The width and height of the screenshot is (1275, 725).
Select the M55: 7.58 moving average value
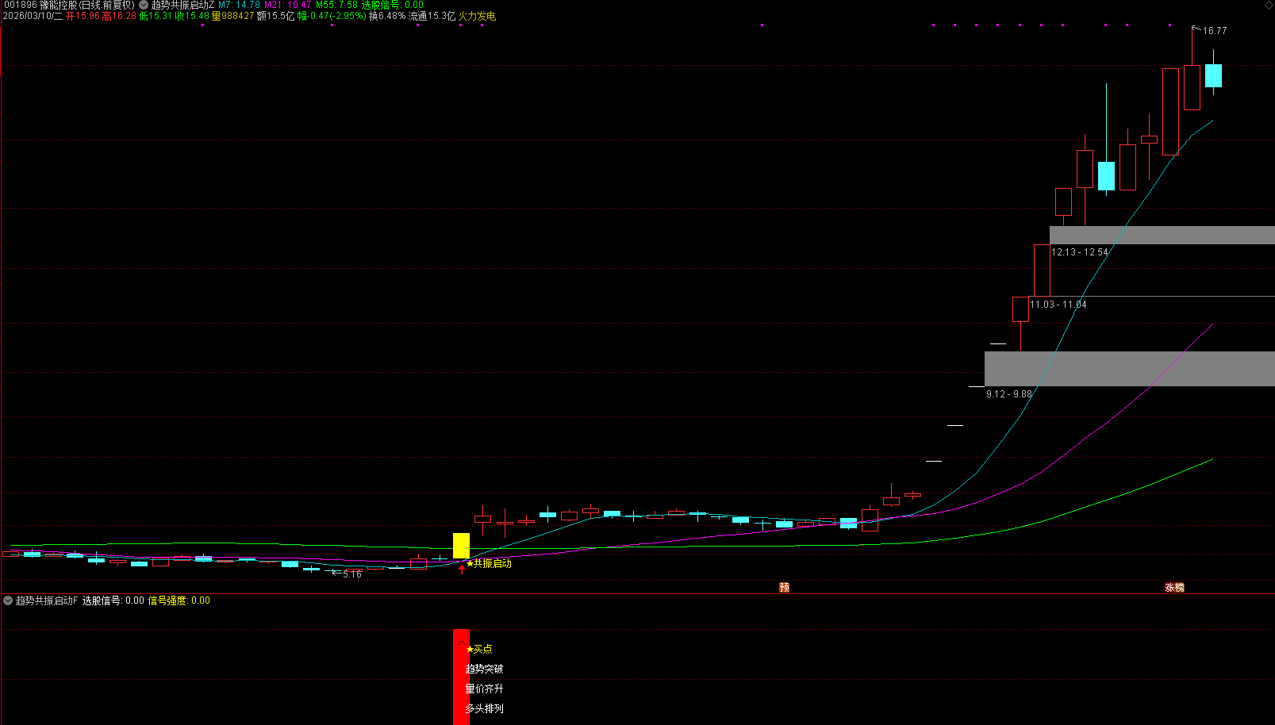coord(336,5)
